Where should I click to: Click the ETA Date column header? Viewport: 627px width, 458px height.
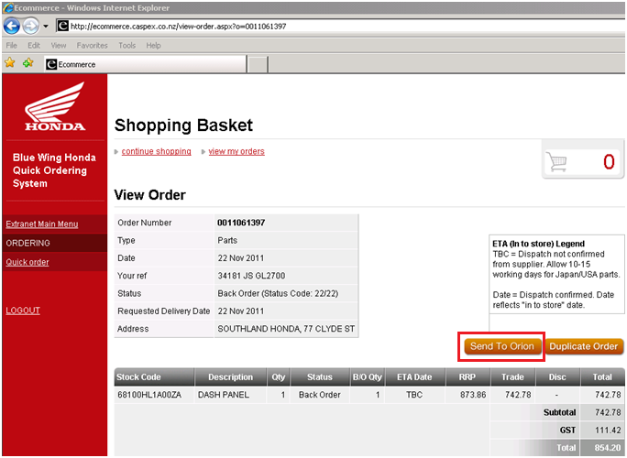tap(414, 376)
